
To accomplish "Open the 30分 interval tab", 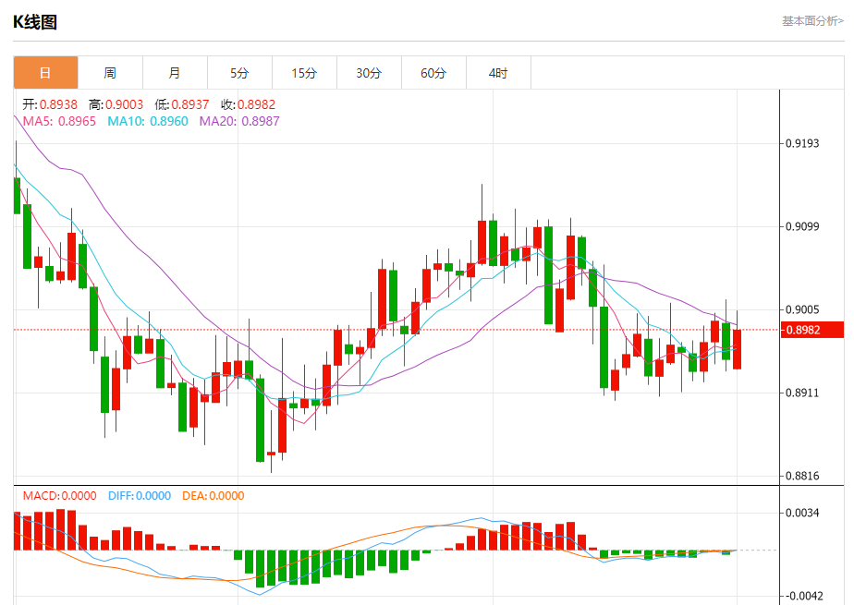I will (x=370, y=72).
